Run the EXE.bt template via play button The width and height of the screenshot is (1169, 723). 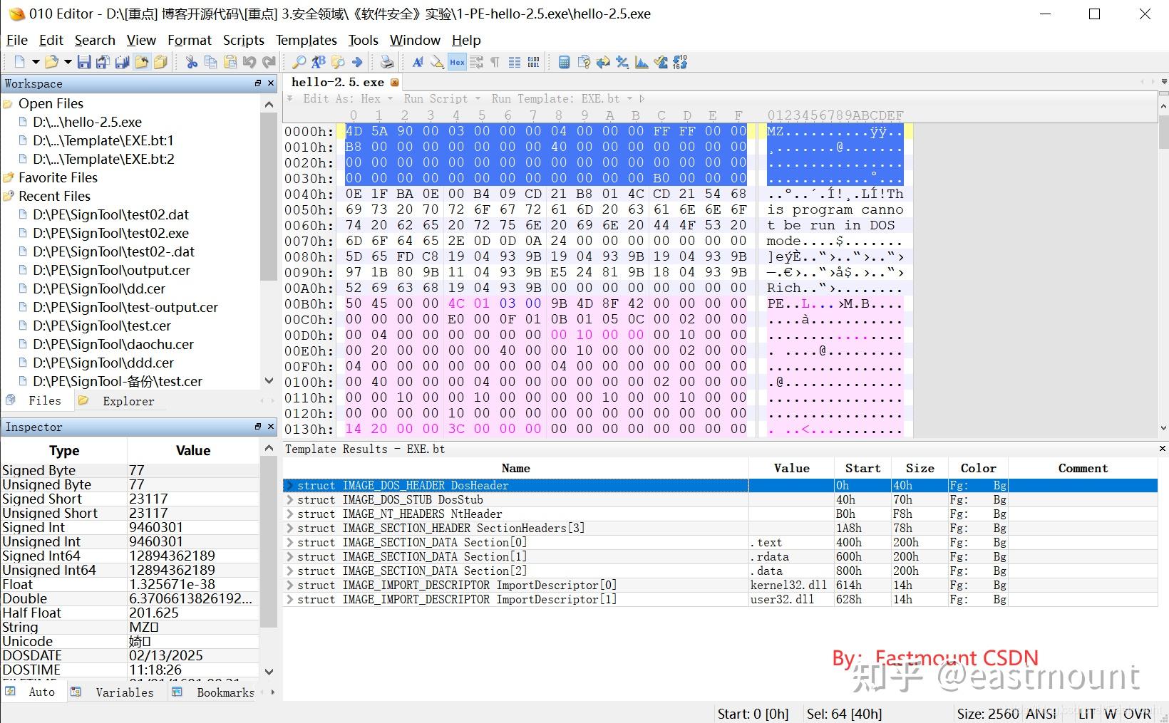click(642, 98)
